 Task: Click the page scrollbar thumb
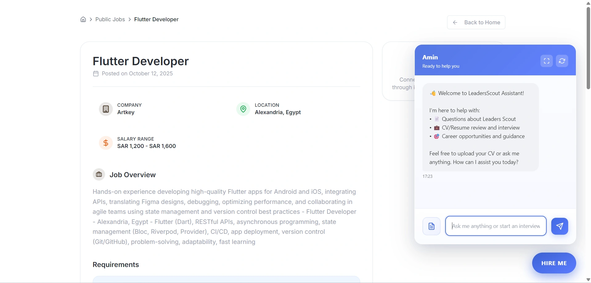588,48
